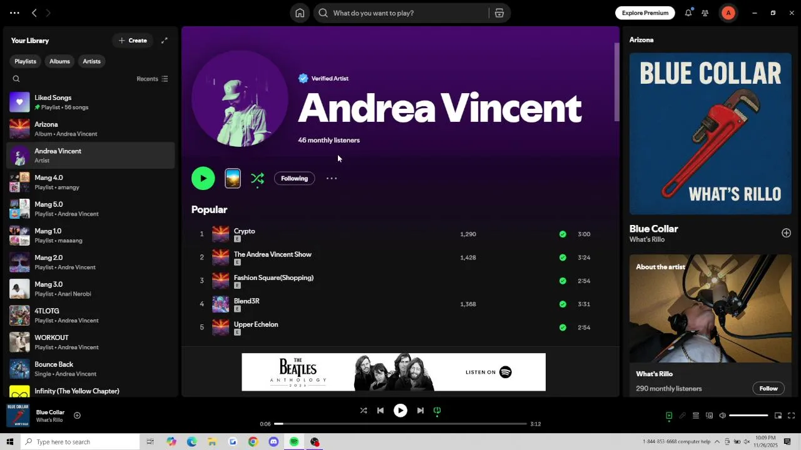Add the now playing track to library
The image size is (801, 450).
pyautogui.click(x=77, y=416)
